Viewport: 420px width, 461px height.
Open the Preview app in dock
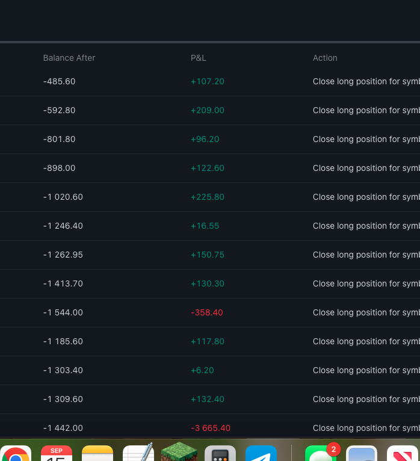(x=362, y=453)
